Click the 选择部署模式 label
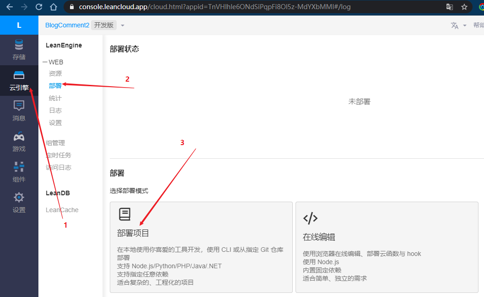The image size is (484, 297). coord(129,191)
